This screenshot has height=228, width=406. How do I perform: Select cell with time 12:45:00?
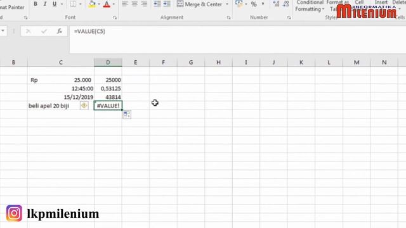click(61, 89)
